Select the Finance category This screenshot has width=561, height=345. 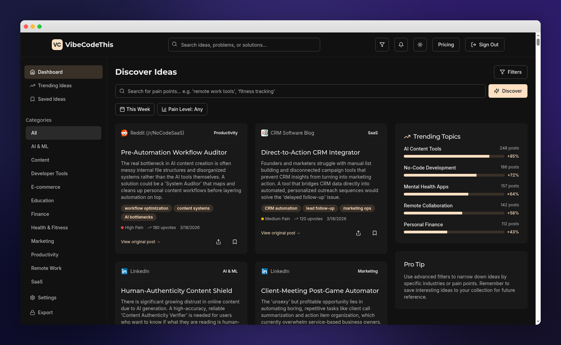[63, 214]
